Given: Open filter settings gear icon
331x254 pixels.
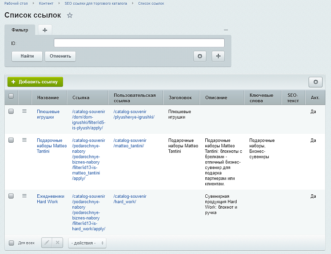Looking at the screenshot, I should pos(200,56).
